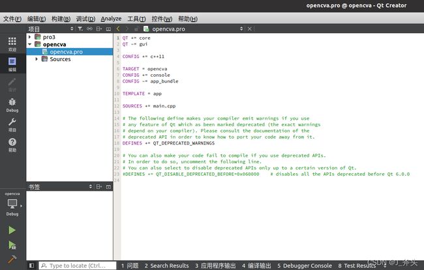The height and width of the screenshot is (270, 424).
Task: Open the Analyze menu
Action: click(111, 19)
